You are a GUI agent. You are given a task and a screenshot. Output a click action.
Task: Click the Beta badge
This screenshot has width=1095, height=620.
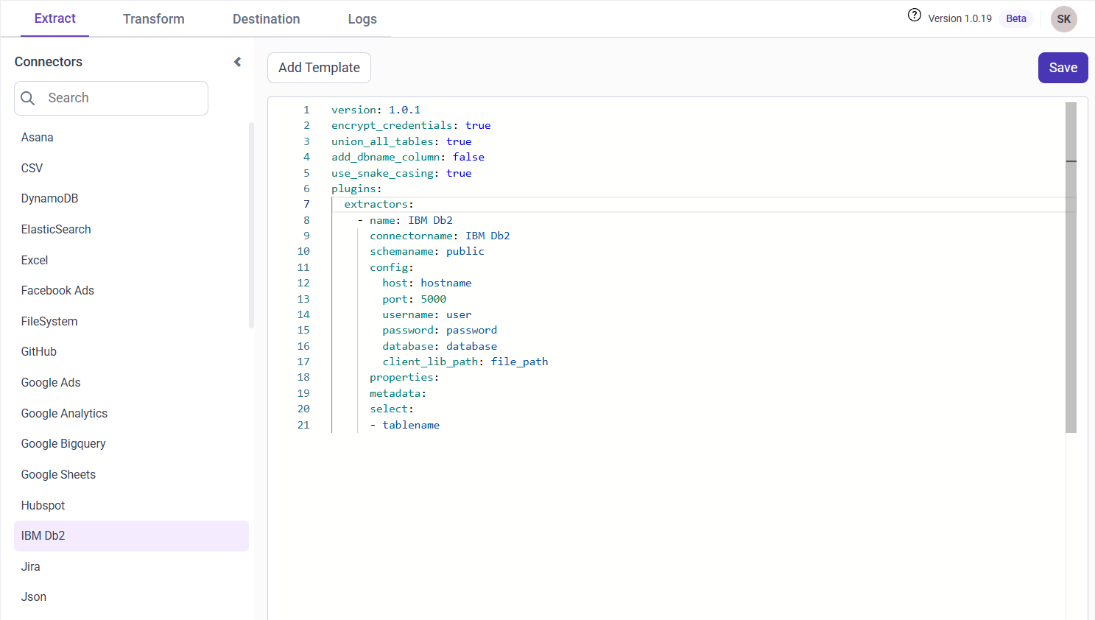[1015, 18]
